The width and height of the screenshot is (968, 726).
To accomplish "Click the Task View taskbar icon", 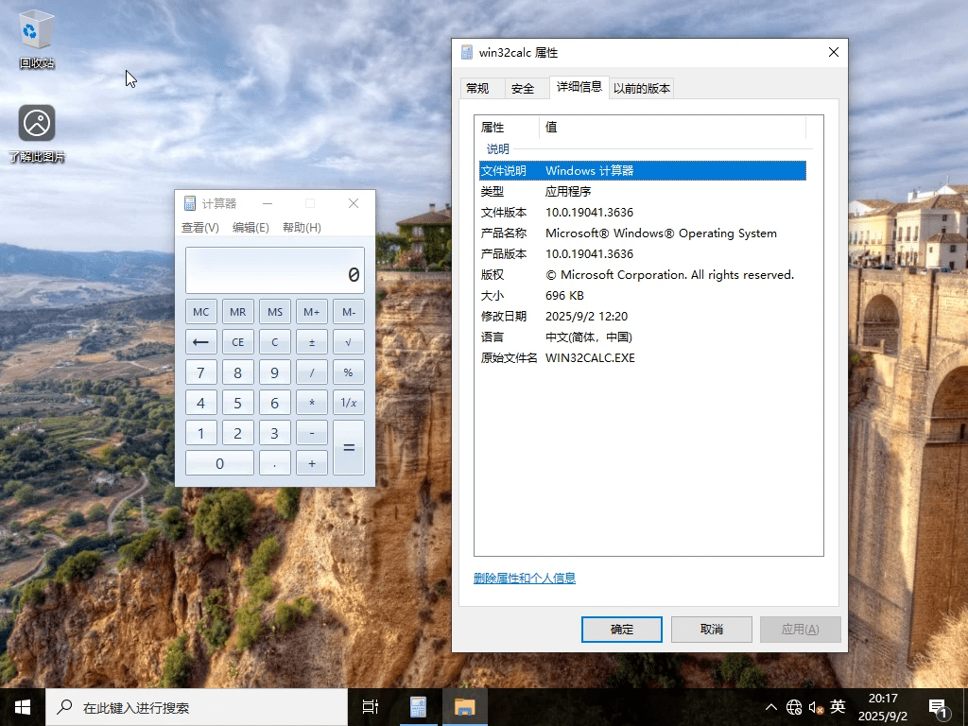I will (370, 706).
